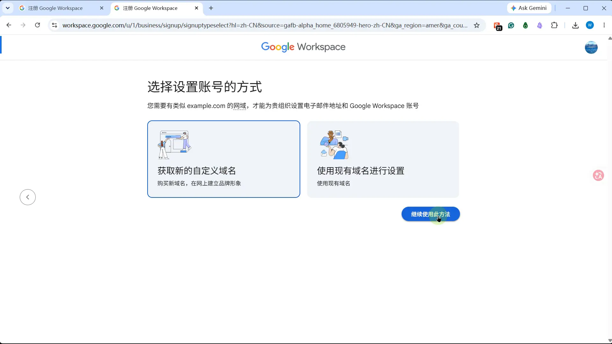Viewport: 612px width, 344px height.
Task: Click the 继续使用此方法 button
Action: [431, 214]
